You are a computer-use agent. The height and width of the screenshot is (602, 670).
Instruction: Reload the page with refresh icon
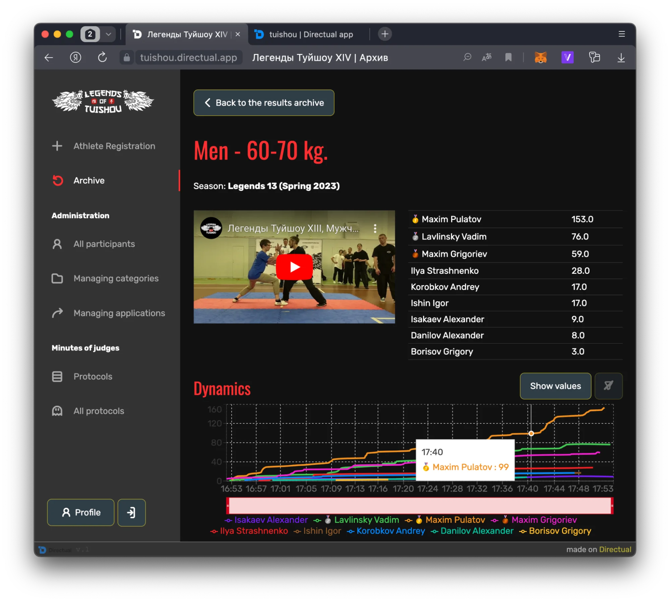tap(102, 58)
